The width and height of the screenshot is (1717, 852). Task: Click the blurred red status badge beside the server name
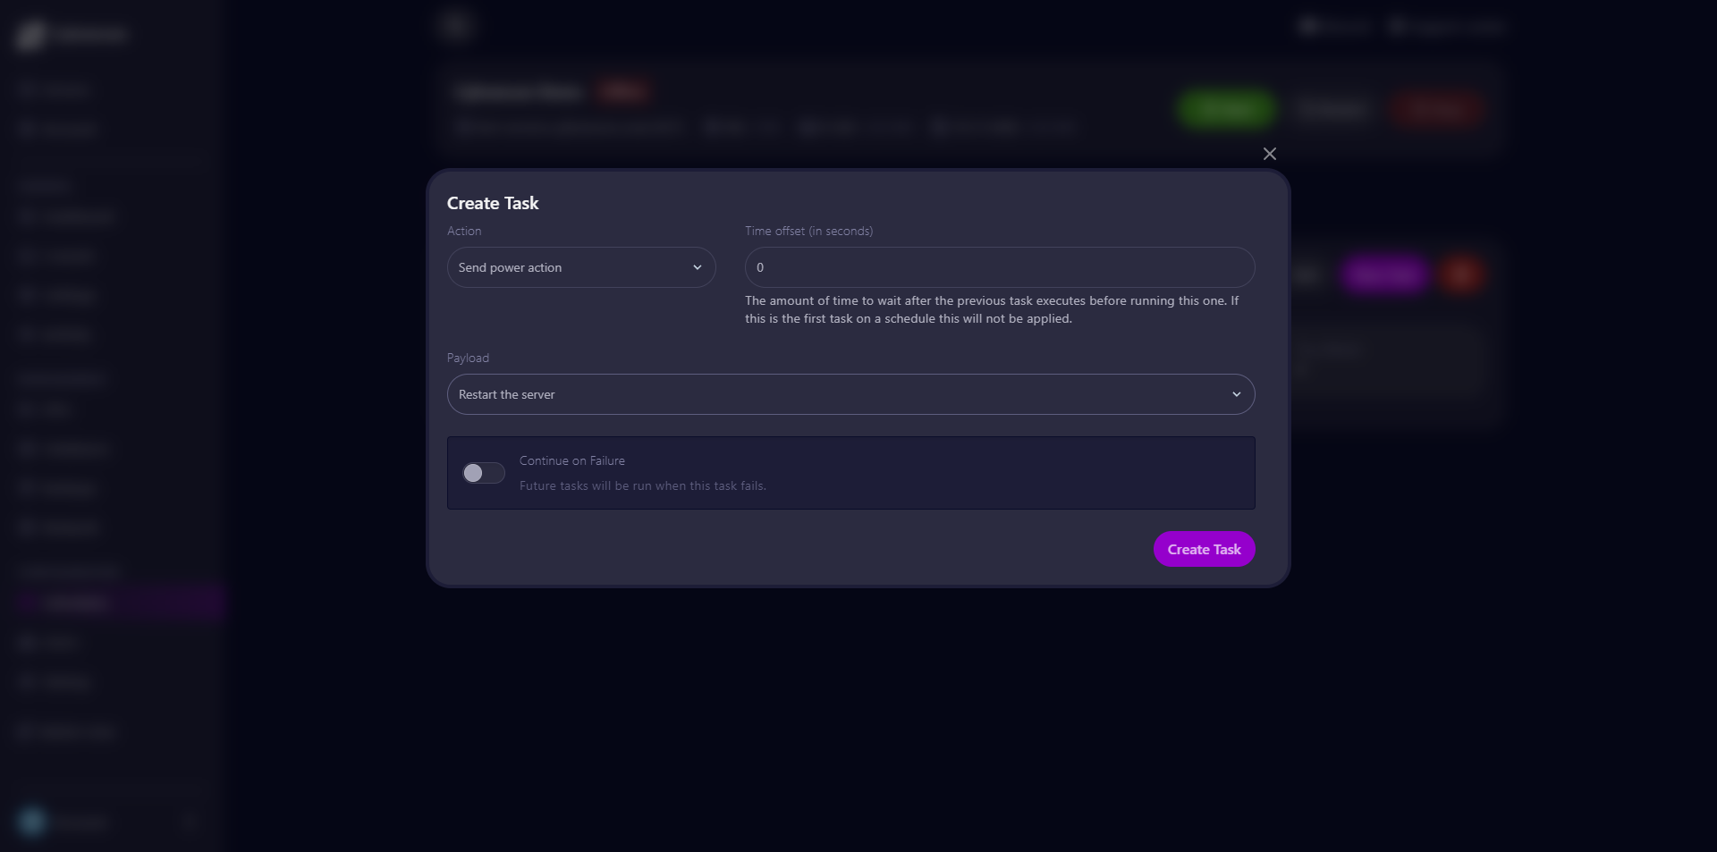coord(622,91)
